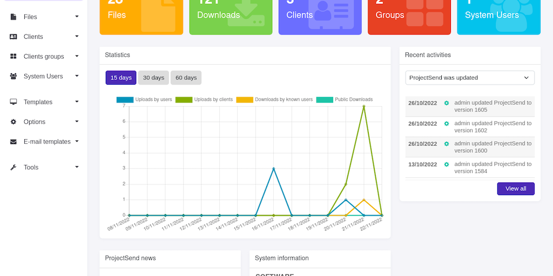Image resolution: width=553 pixels, height=276 pixels.
Task: Click the System Users people icon
Action: pos(14,77)
